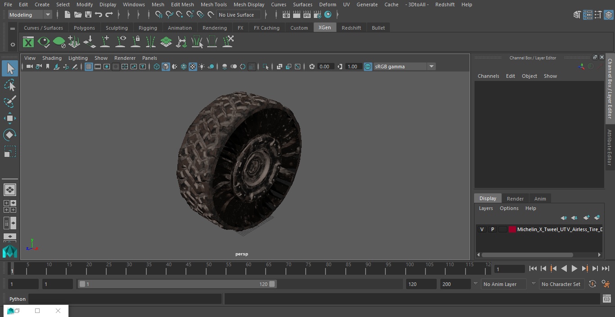Open the Attribute Editor side tab

pos(610,147)
